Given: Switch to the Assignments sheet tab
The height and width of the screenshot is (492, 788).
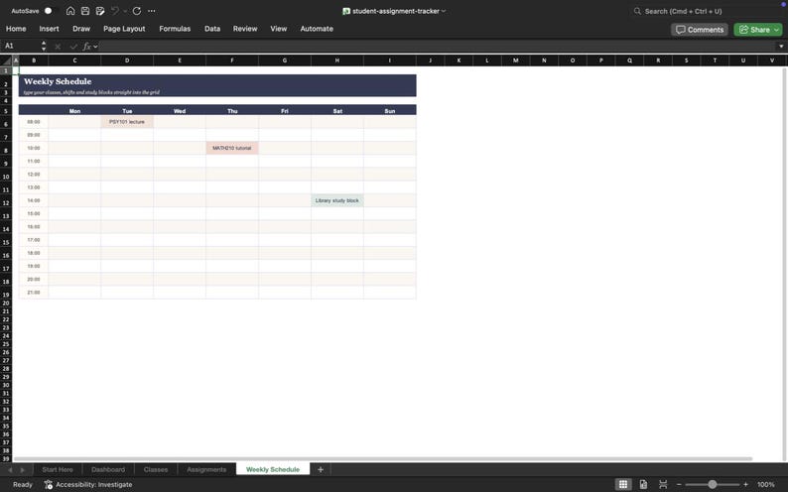Looking at the screenshot, I should (206, 470).
